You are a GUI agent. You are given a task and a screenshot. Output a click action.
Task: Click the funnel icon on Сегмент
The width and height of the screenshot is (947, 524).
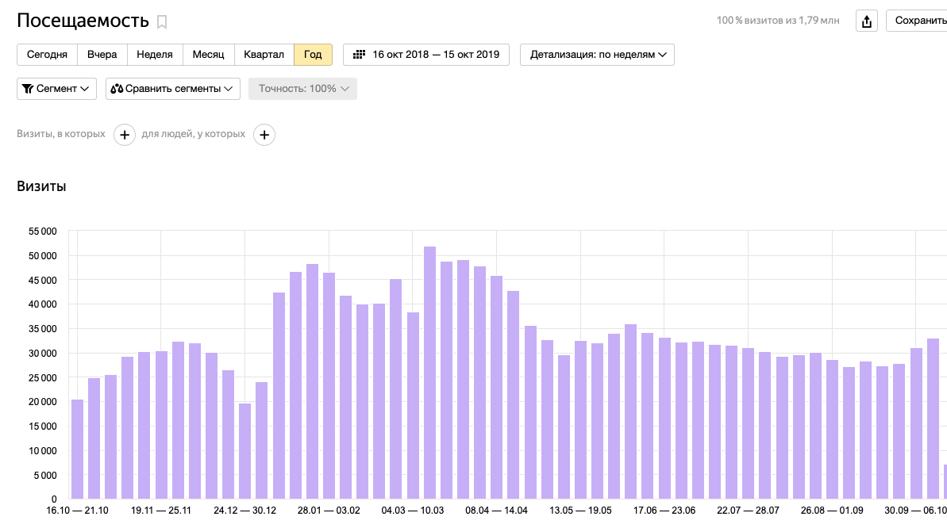pos(28,89)
